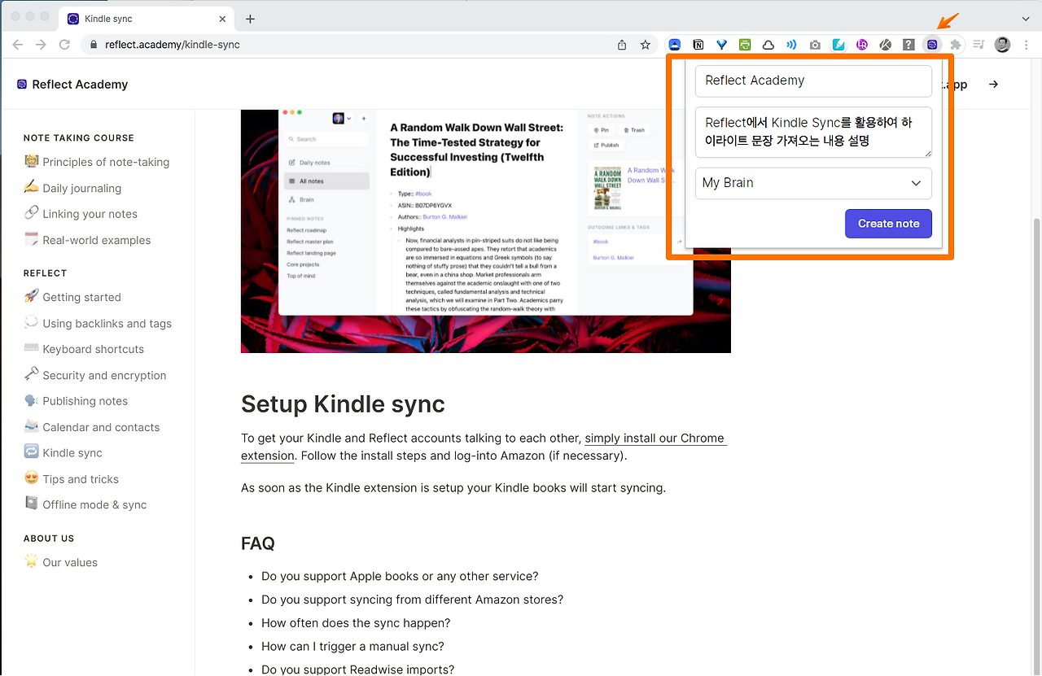
Task: Open Offline mode & sync page
Action: coord(85,505)
